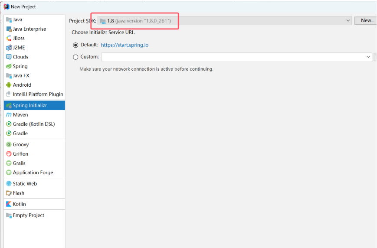Select the Griffon icon
This screenshot has height=248, width=377.
pos(9,154)
